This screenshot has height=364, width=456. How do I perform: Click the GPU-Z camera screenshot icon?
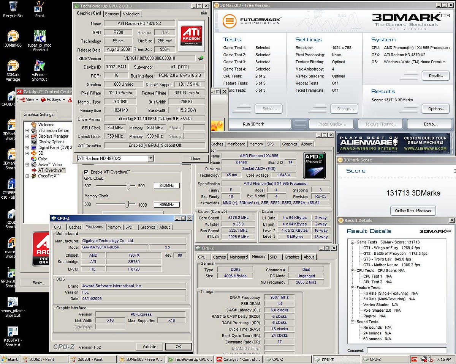(x=204, y=13)
